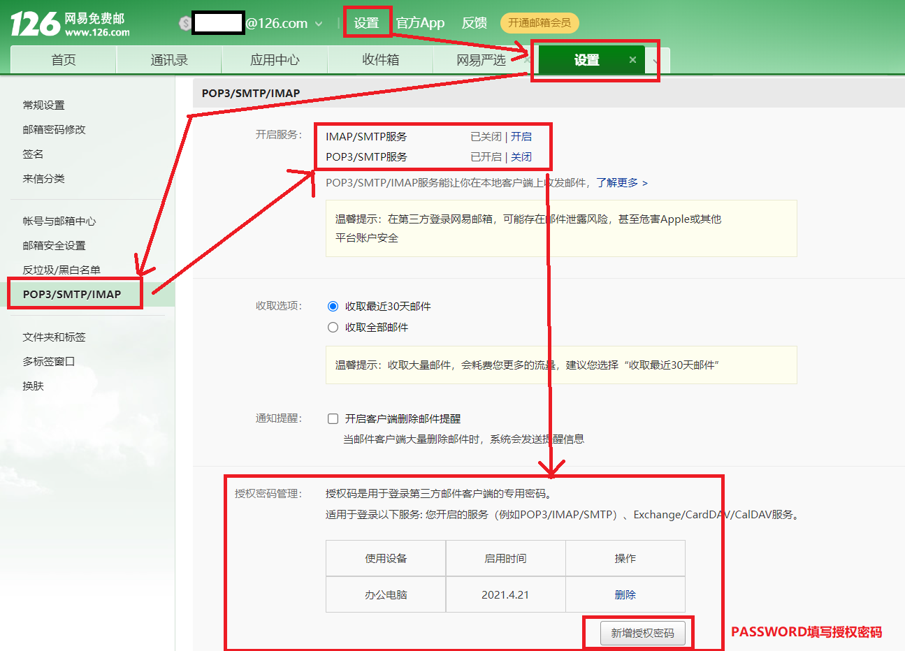
Task: Click 关闭 to disable POP3/SMTP service
Action: point(521,156)
